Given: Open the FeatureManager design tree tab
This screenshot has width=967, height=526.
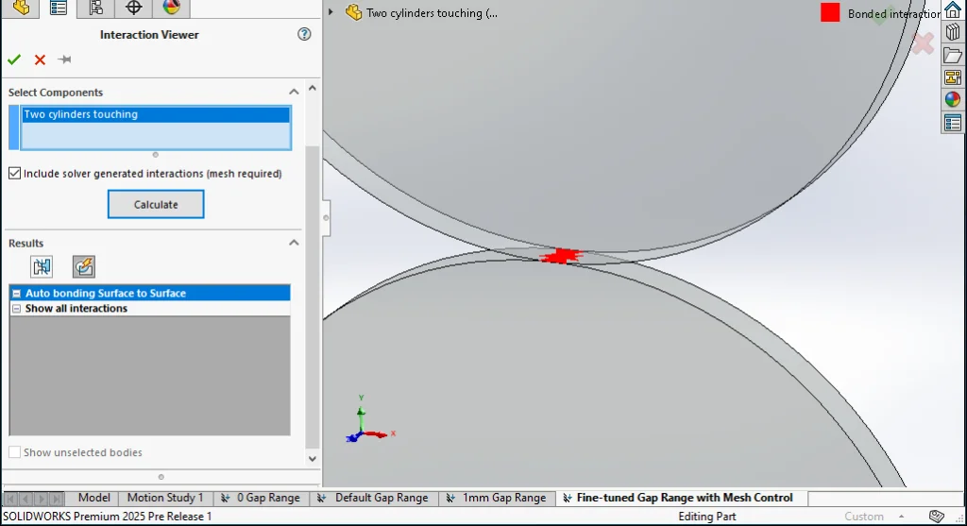Looking at the screenshot, I should pyautogui.click(x=21, y=8).
